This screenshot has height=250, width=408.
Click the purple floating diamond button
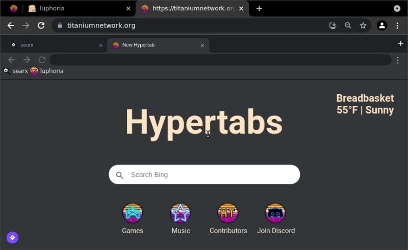click(12, 238)
